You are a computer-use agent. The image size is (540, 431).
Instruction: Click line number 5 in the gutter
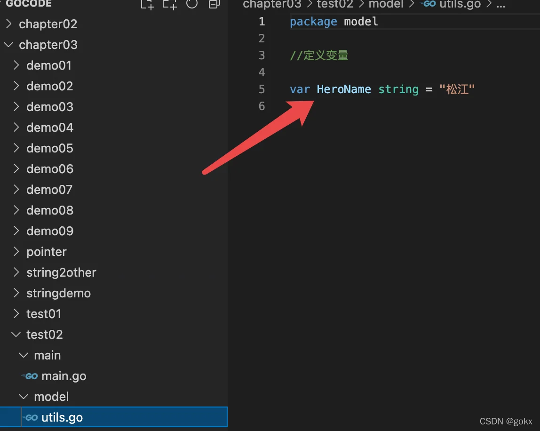click(262, 89)
